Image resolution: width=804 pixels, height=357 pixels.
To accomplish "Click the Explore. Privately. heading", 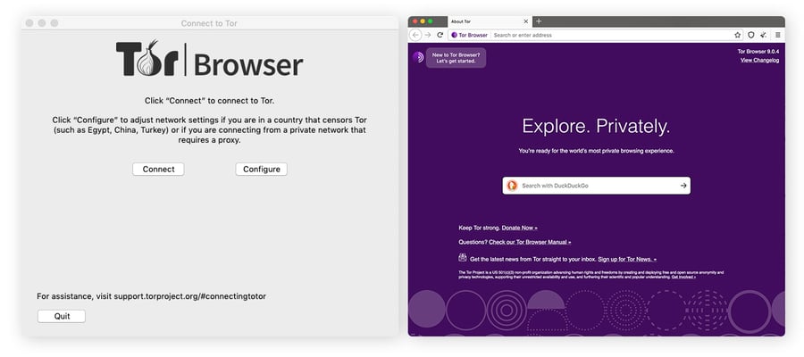I will 596,126.
